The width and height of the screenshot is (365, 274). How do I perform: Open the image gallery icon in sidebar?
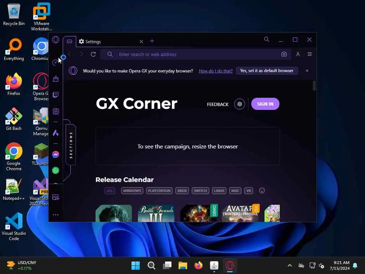click(56, 197)
